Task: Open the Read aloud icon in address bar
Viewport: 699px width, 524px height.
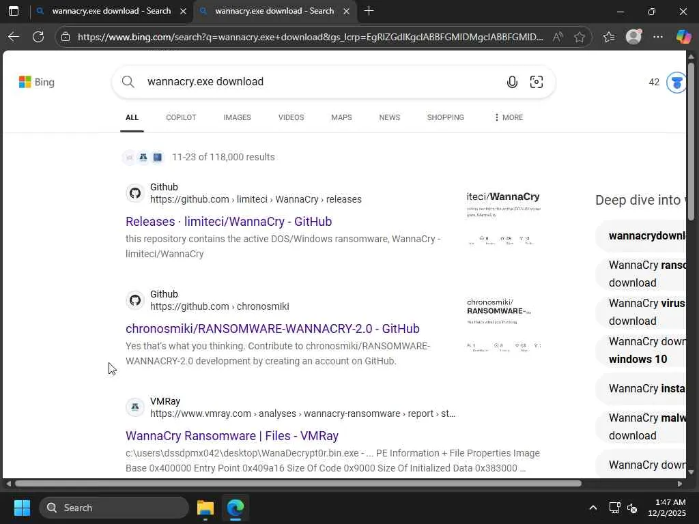Action: click(557, 37)
